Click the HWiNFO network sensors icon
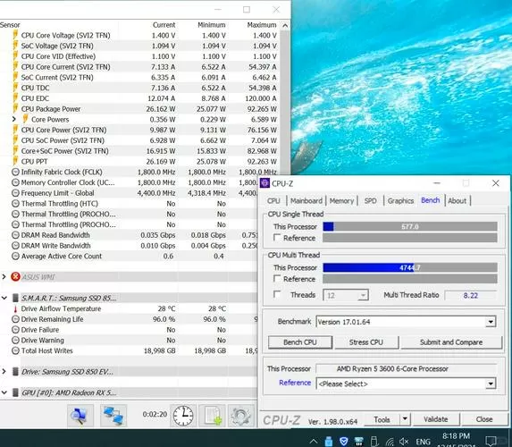The height and width of the screenshot is (447, 512). tap(113, 416)
